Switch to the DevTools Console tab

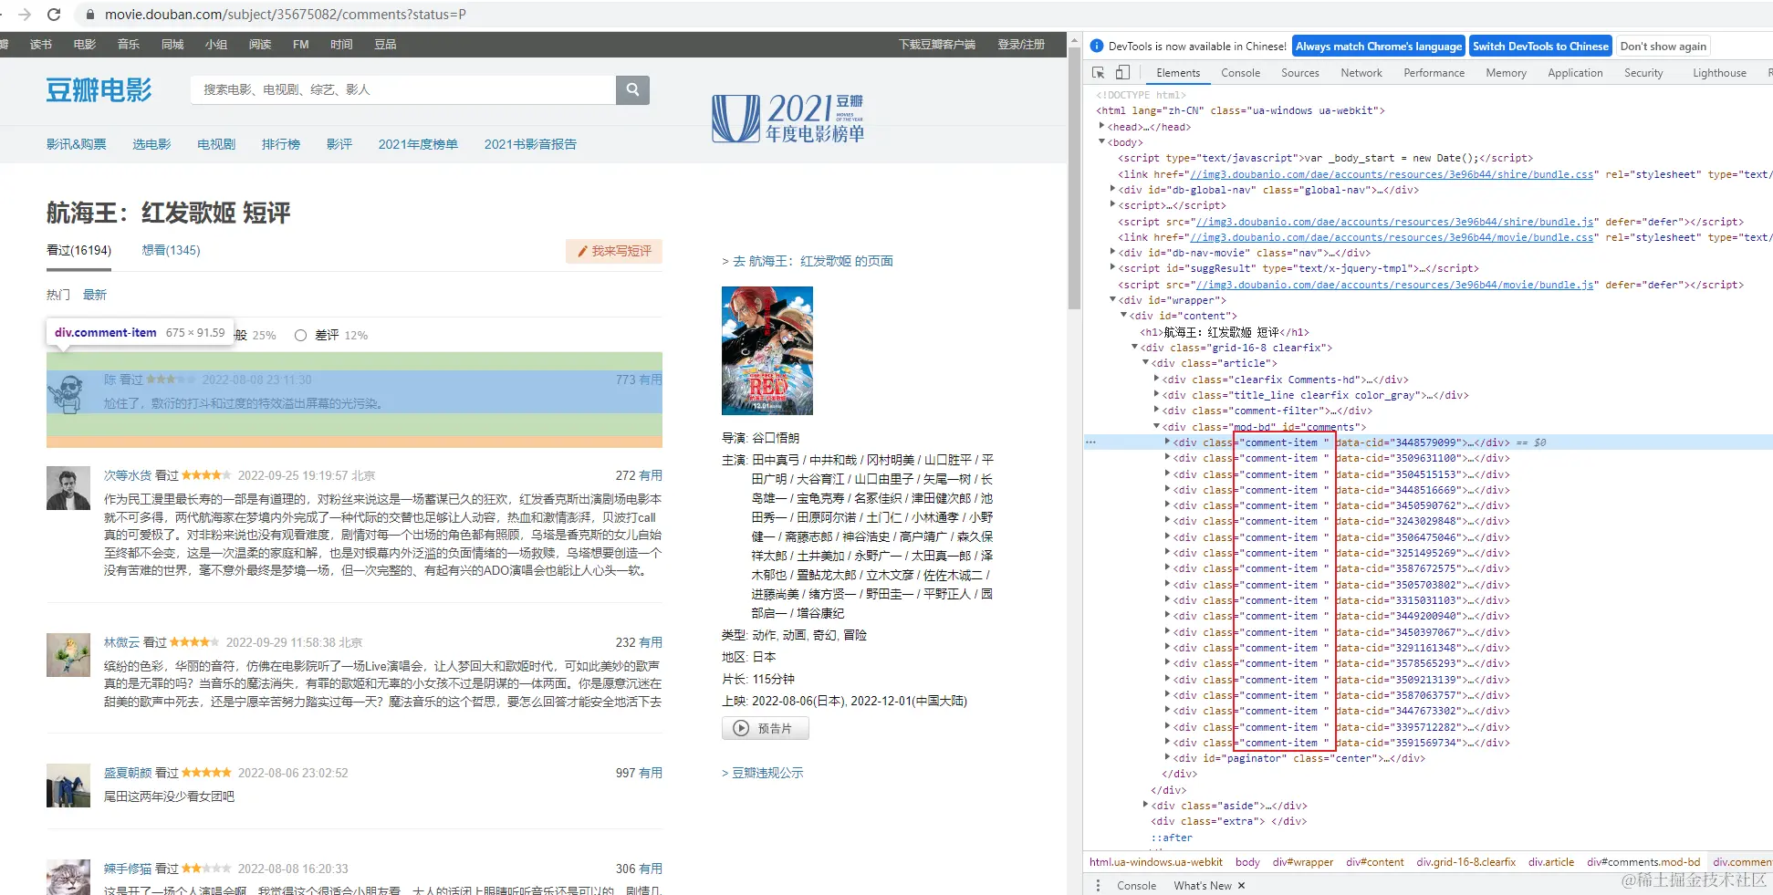tap(1240, 73)
